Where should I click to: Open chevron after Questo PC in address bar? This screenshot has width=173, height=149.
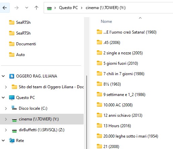click(82, 8)
